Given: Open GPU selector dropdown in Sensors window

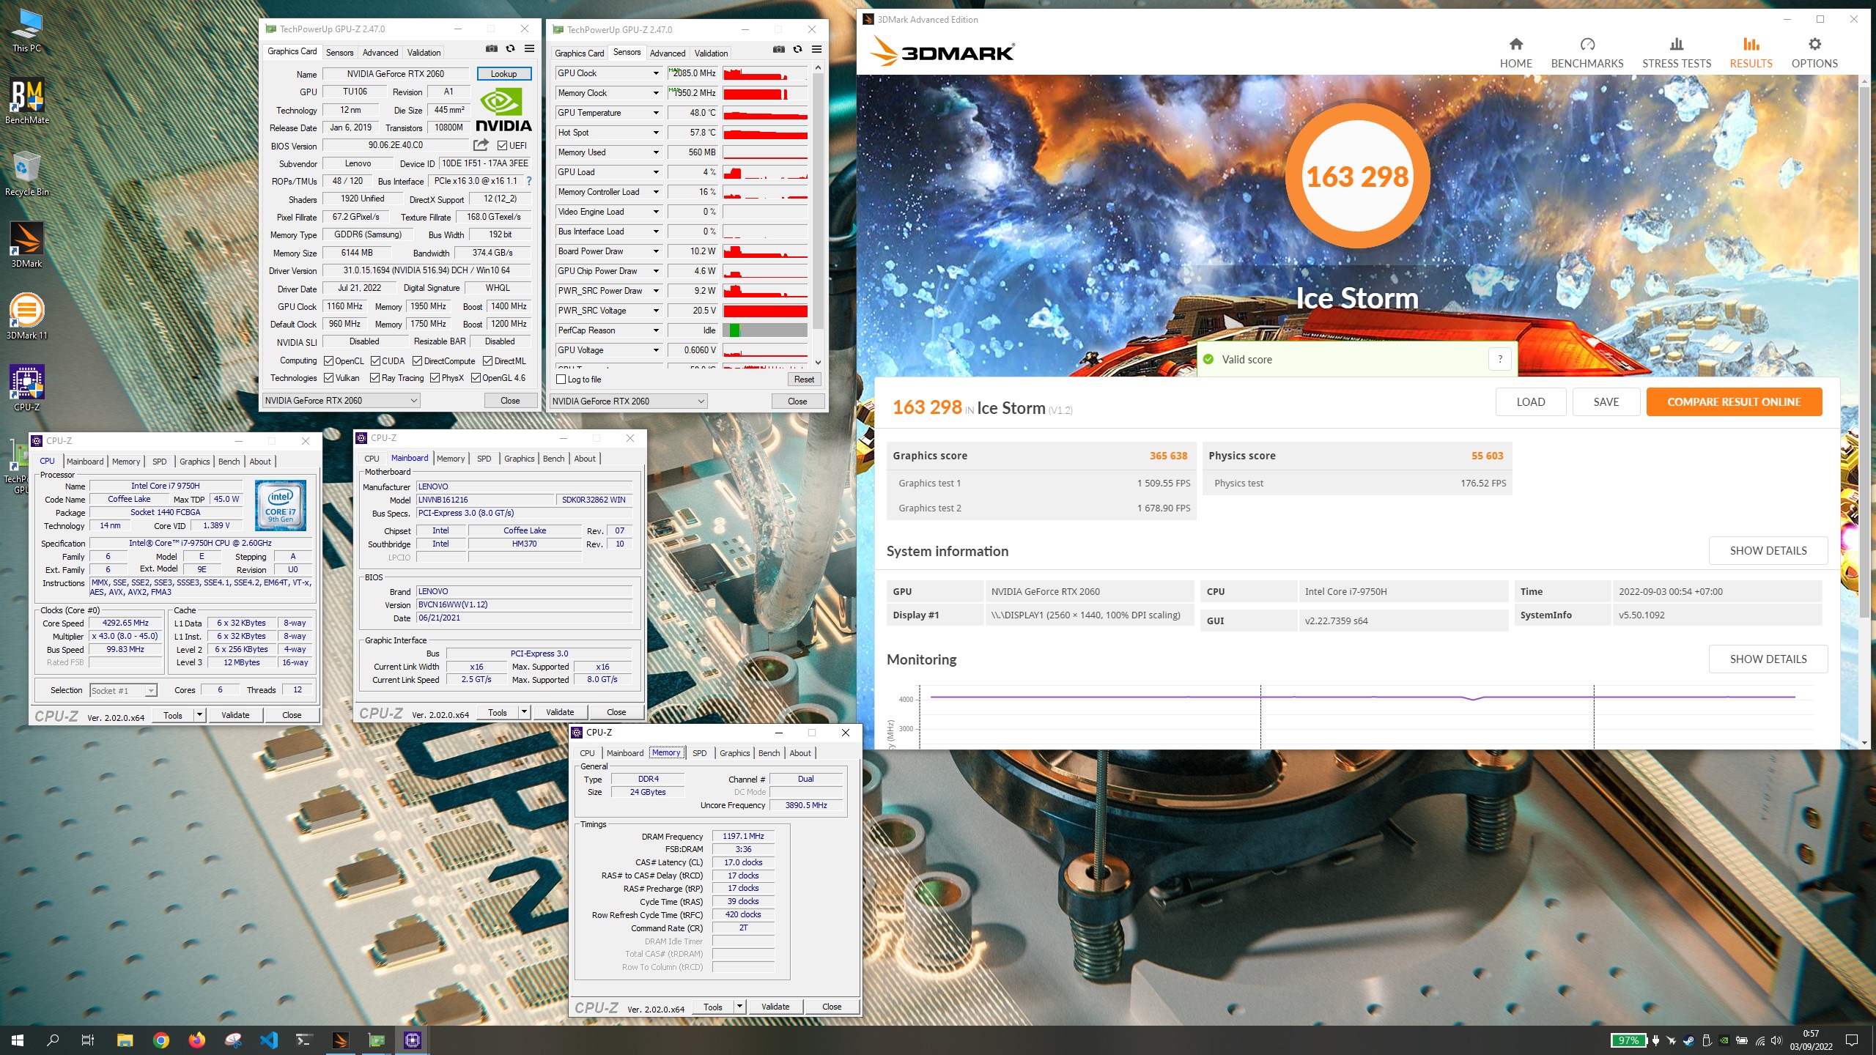Looking at the screenshot, I should pyautogui.click(x=628, y=401).
